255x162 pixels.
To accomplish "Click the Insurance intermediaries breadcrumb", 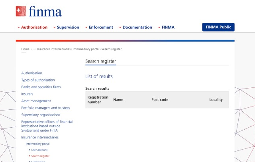I will tap(54, 49).
